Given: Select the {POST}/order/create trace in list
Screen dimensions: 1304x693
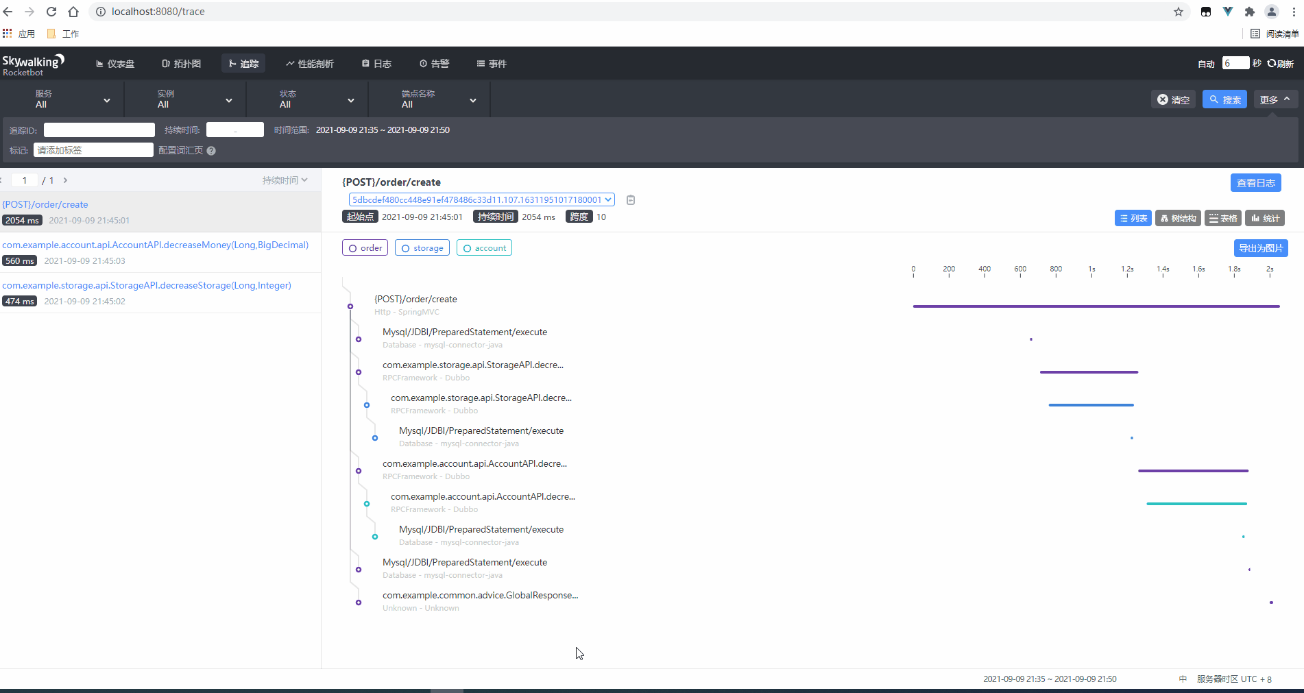Looking at the screenshot, I should pyautogui.click(x=160, y=212).
